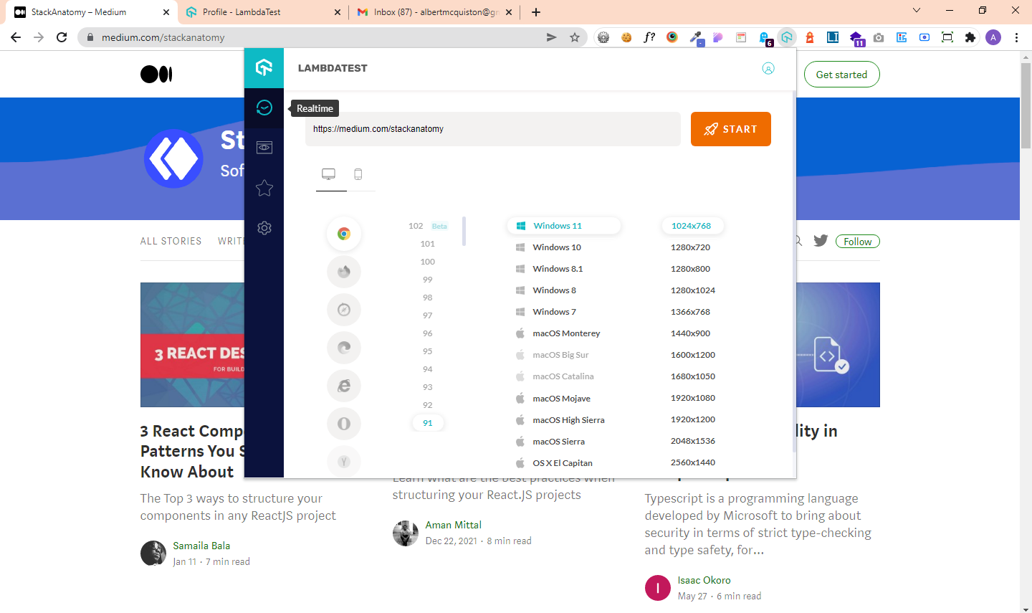This screenshot has height=613, width=1032.
Task: Open author Aman Mittal link
Action: [454, 525]
